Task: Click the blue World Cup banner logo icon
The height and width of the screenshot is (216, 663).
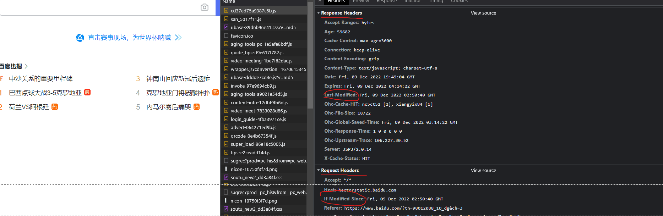Action: 80,38
